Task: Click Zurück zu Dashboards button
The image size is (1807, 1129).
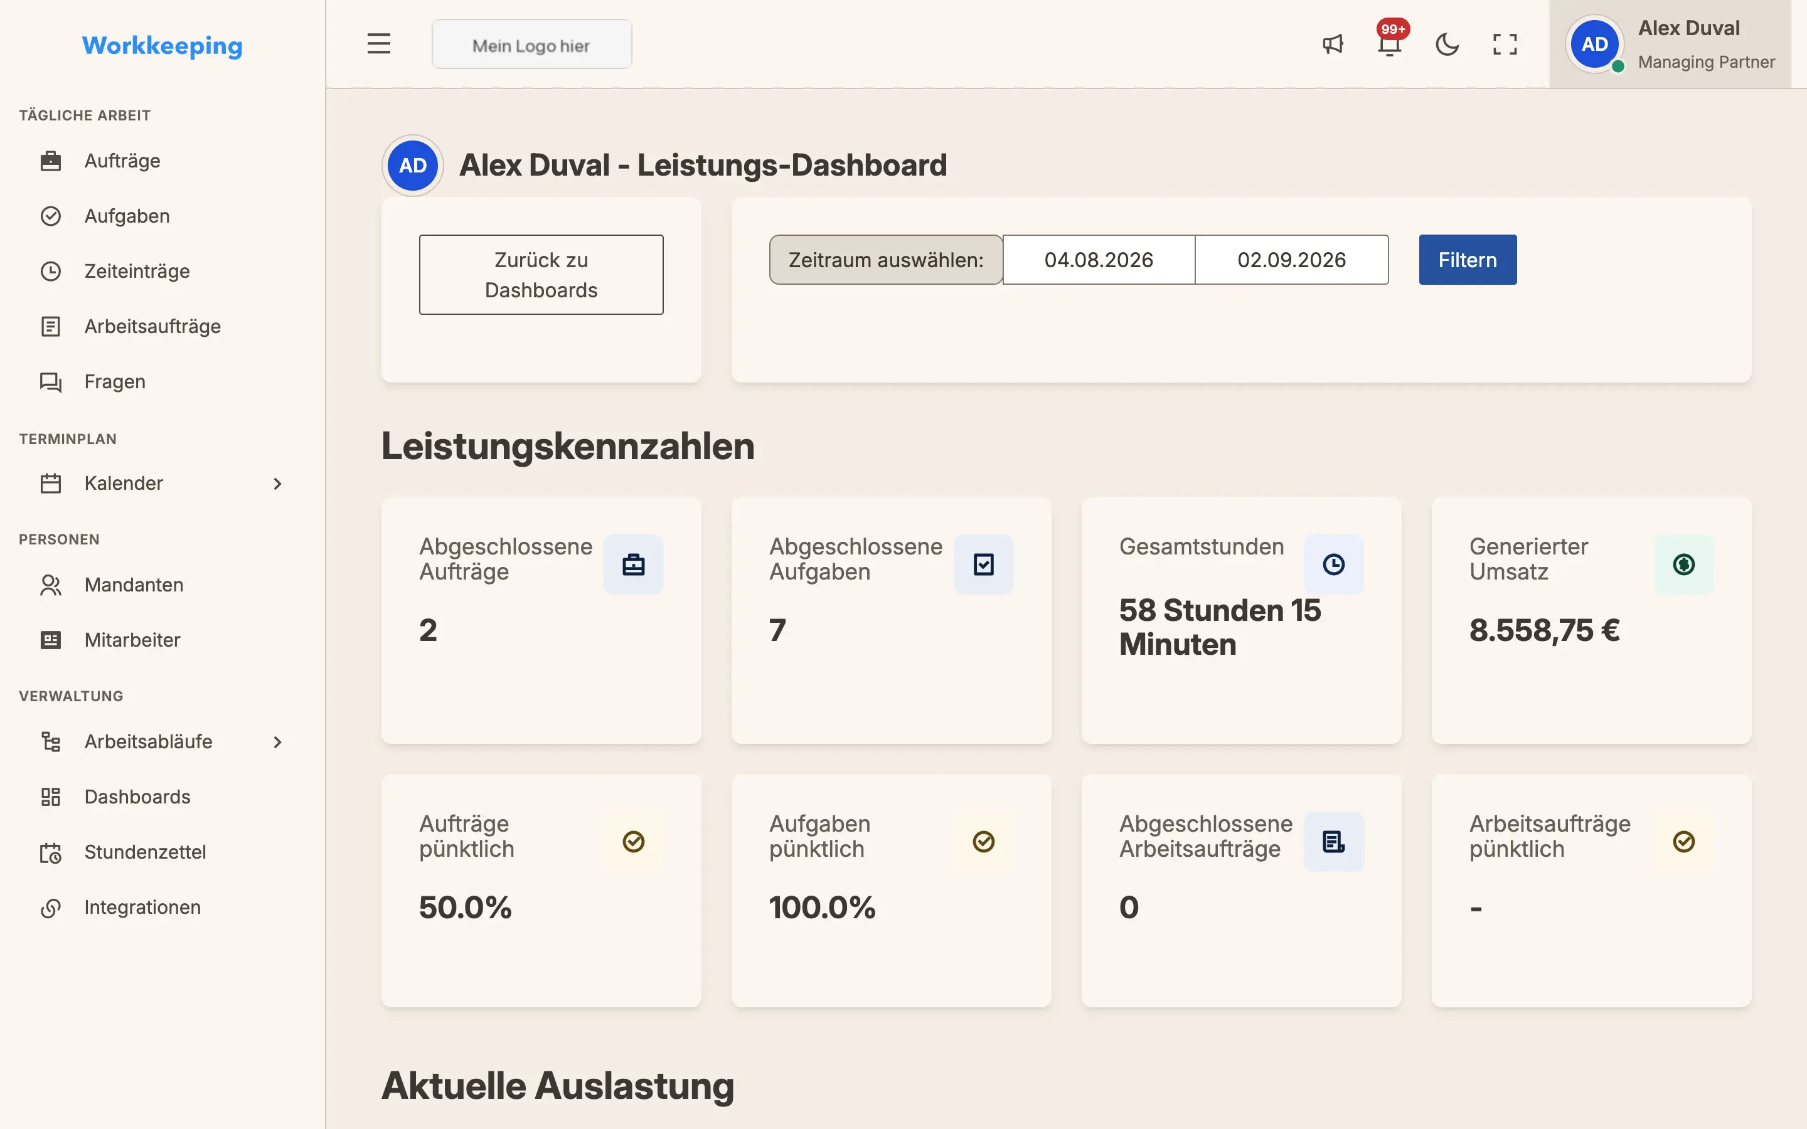Action: 541,275
